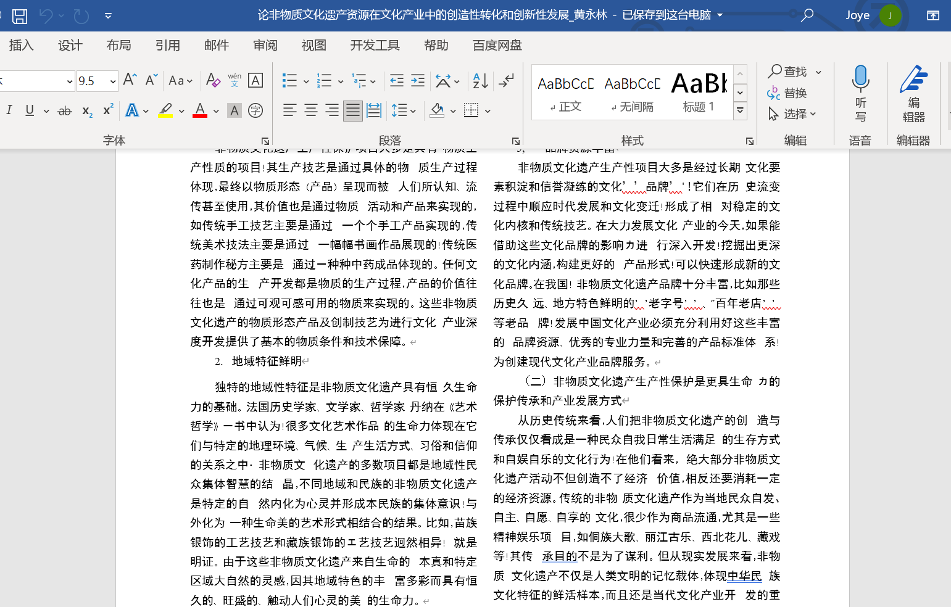Sort text with A-Z icon
951x607 pixels.
481,80
